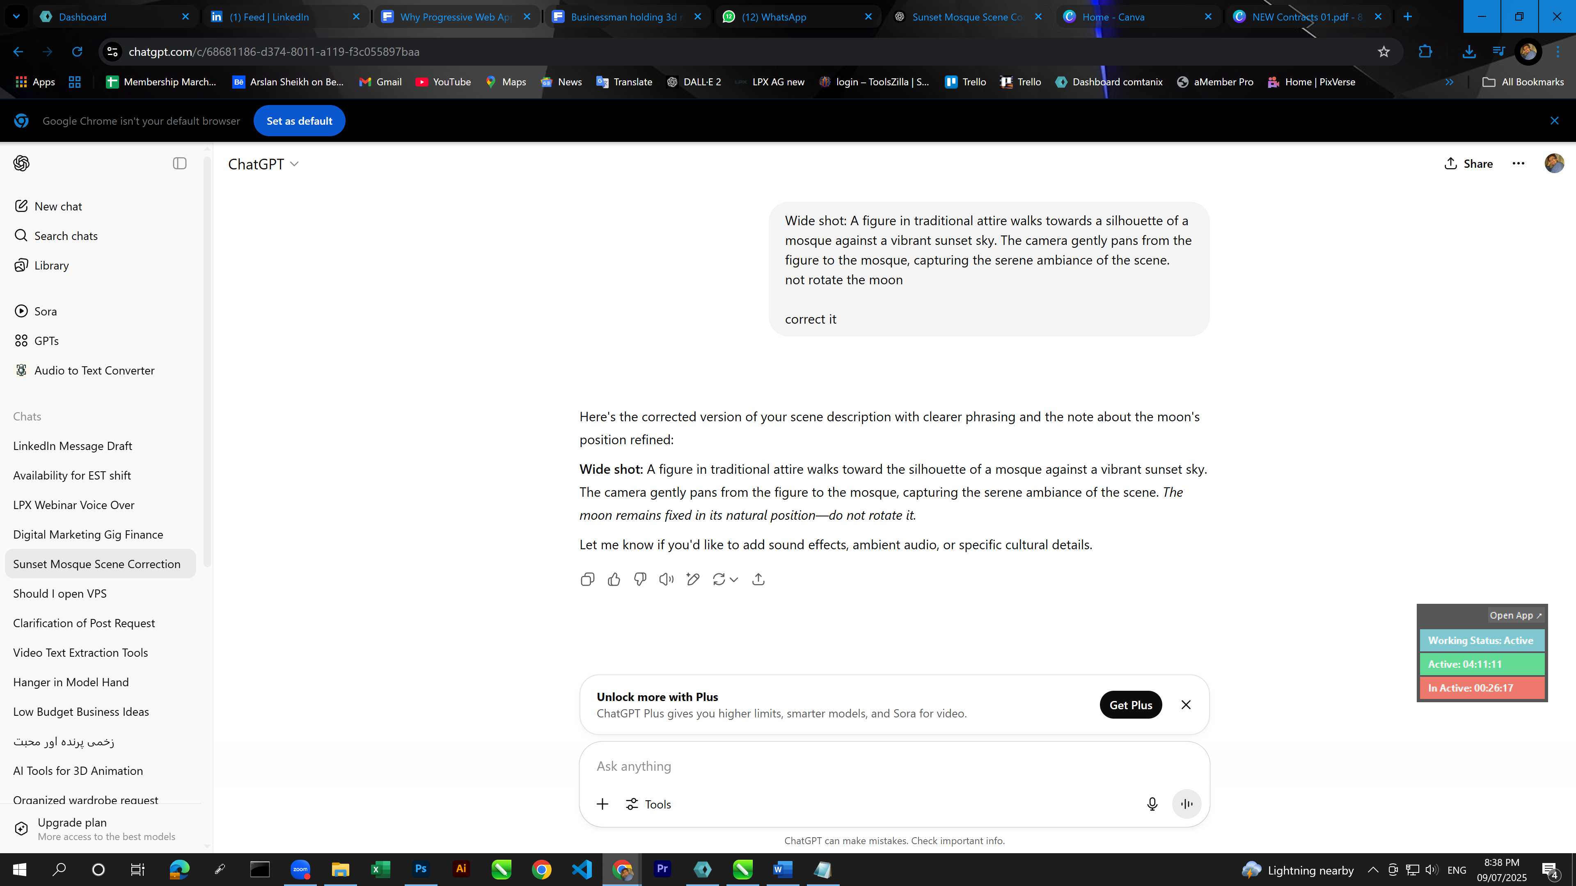This screenshot has width=1576, height=886.
Task: Click the dictate microphone icon
Action: (x=1152, y=804)
